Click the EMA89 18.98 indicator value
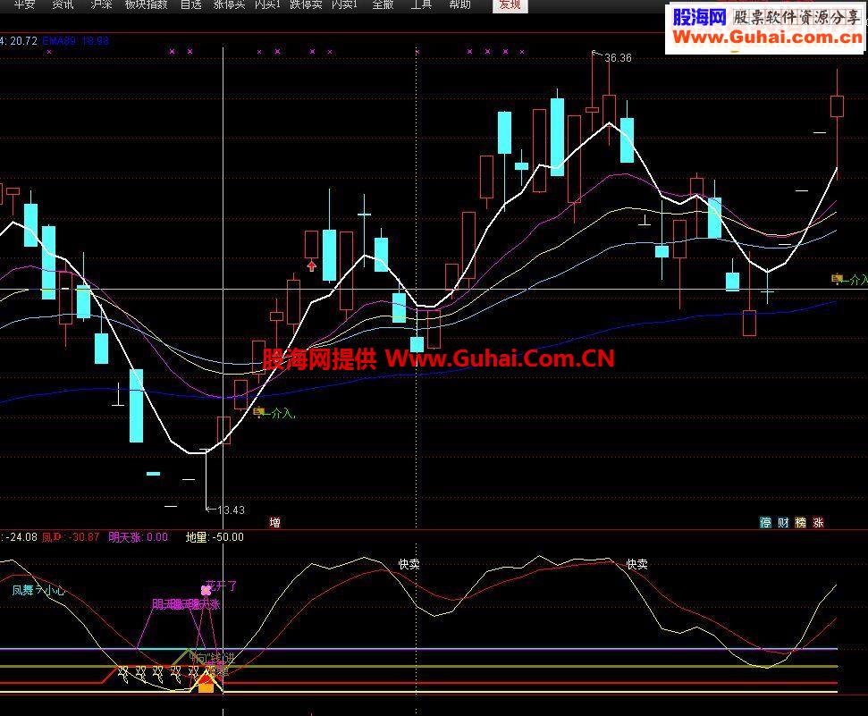 coord(75,41)
